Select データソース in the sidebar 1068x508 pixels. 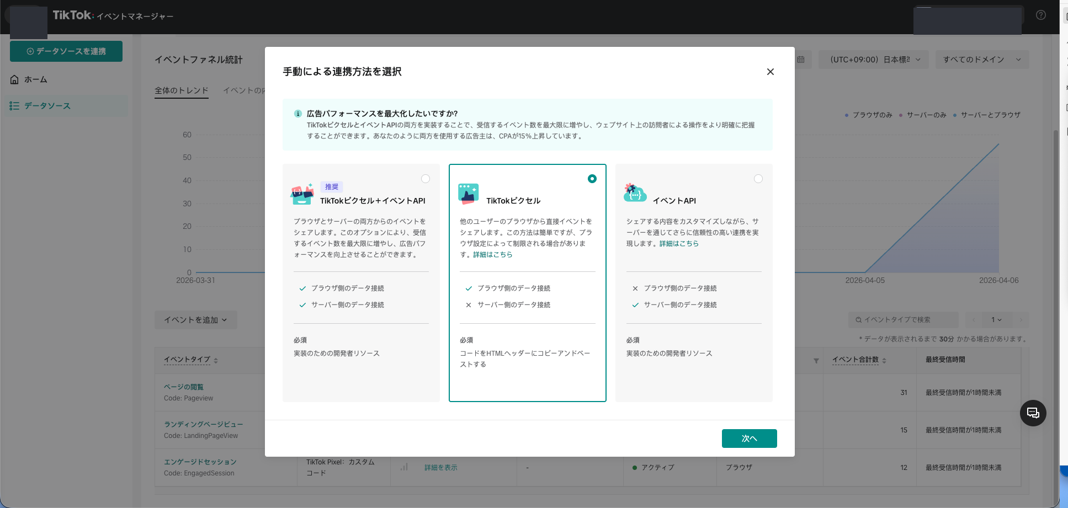[x=47, y=105]
